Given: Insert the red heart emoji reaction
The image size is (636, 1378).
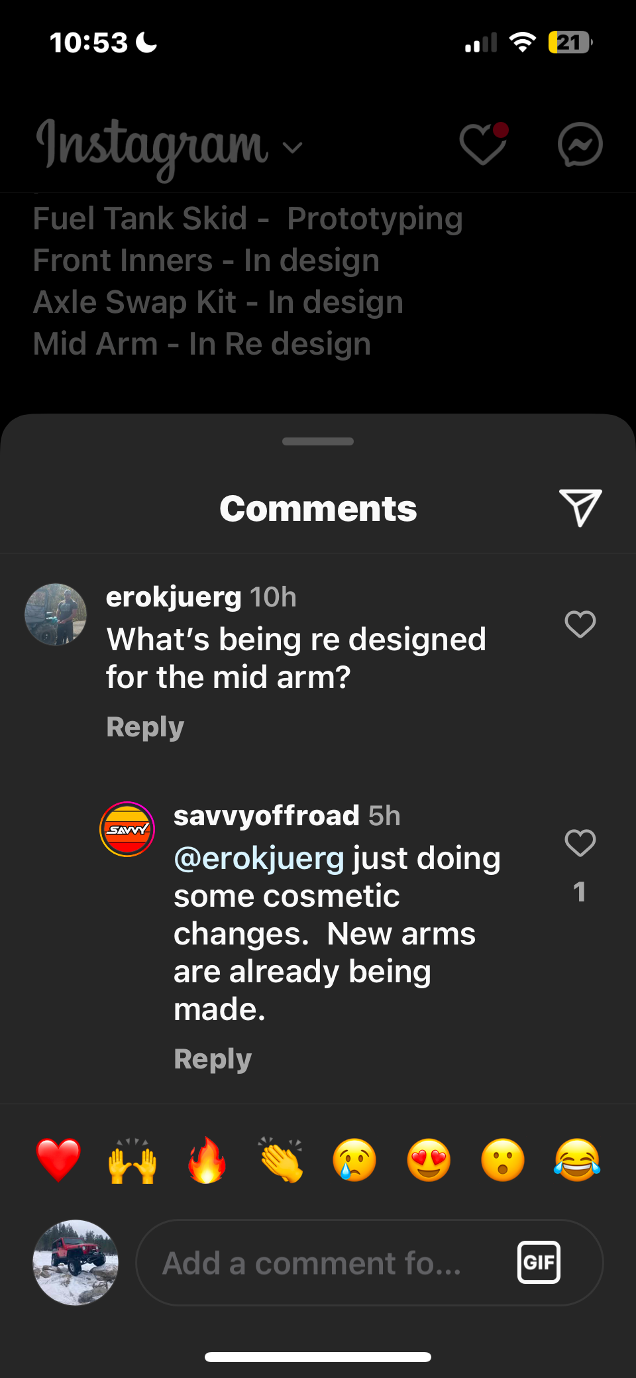Looking at the screenshot, I should tap(58, 1160).
